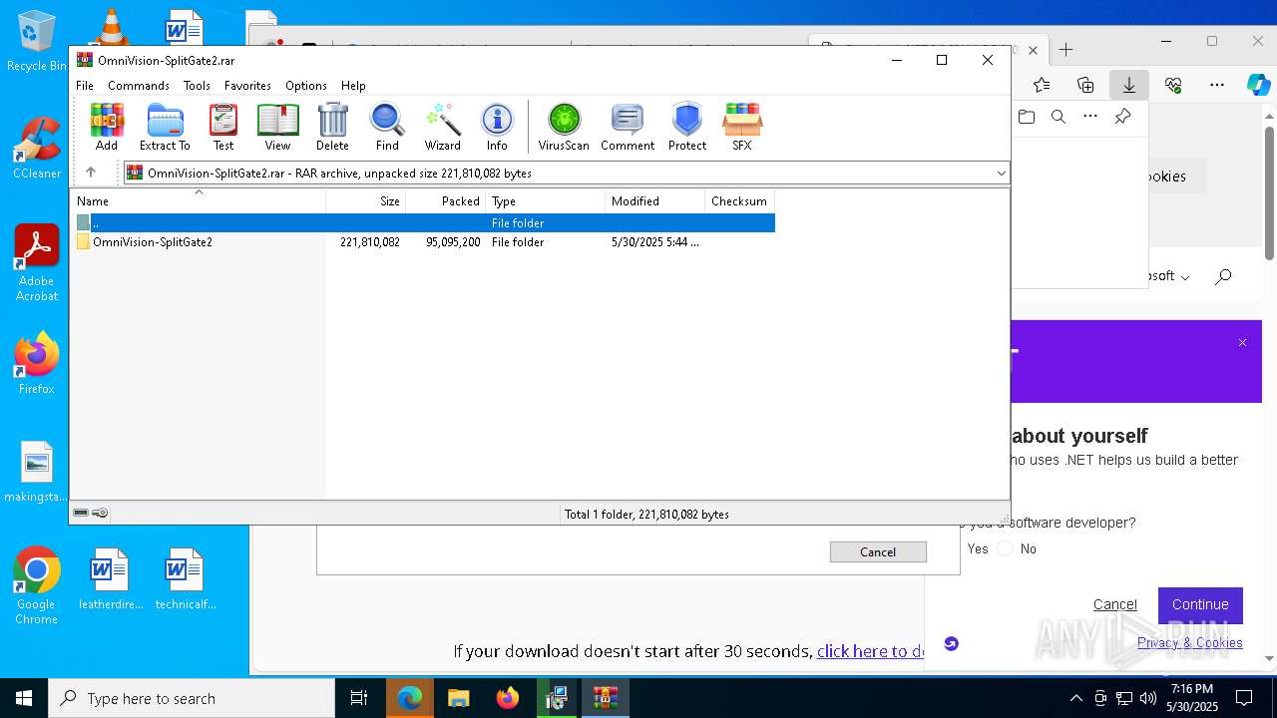Open the notification center icon
The image size is (1277, 718).
[x=1244, y=698]
